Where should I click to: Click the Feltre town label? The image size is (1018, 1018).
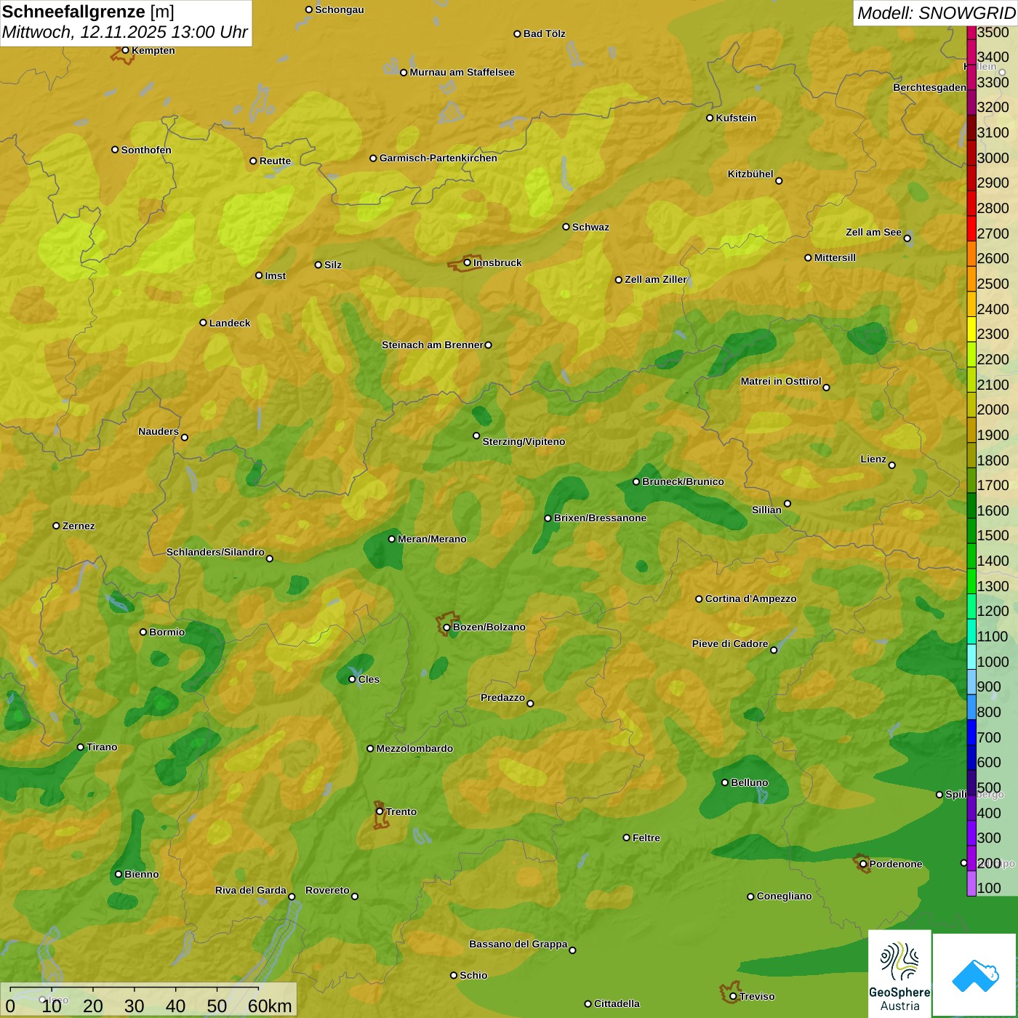646,838
